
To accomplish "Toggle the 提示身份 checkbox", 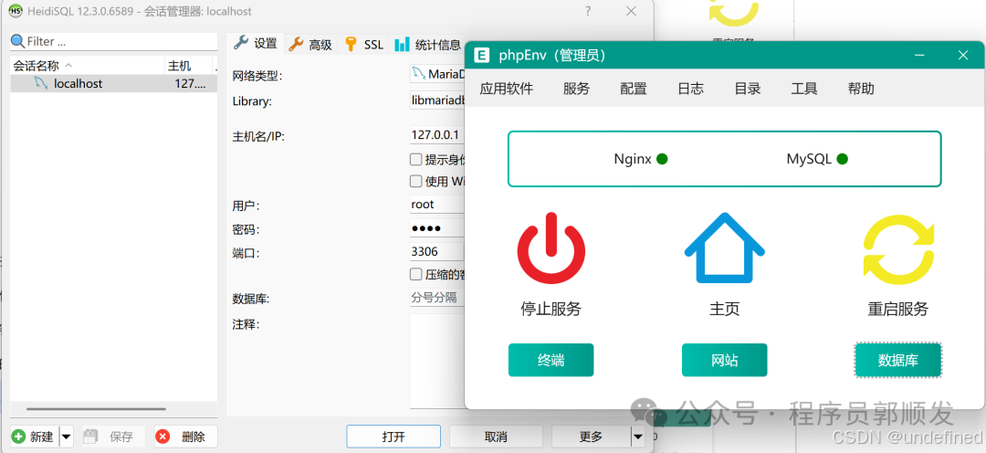I will (x=415, y=159).
